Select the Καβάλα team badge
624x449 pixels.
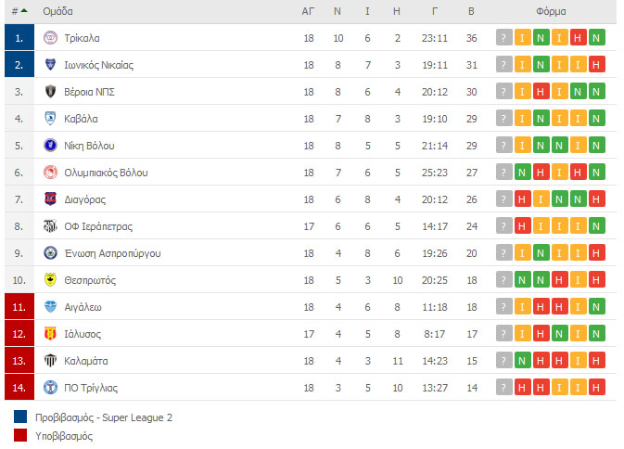(x=50, y=118)
